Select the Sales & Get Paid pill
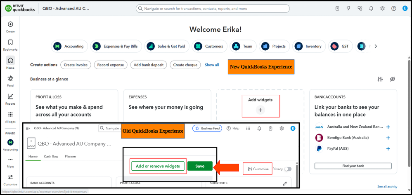This screenshot has width=412, height=195. point(167,46)
